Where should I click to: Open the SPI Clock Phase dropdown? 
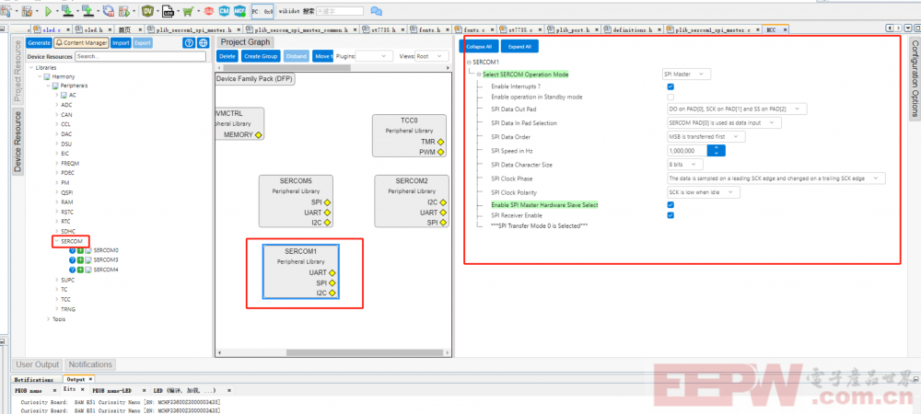(775, 178)
